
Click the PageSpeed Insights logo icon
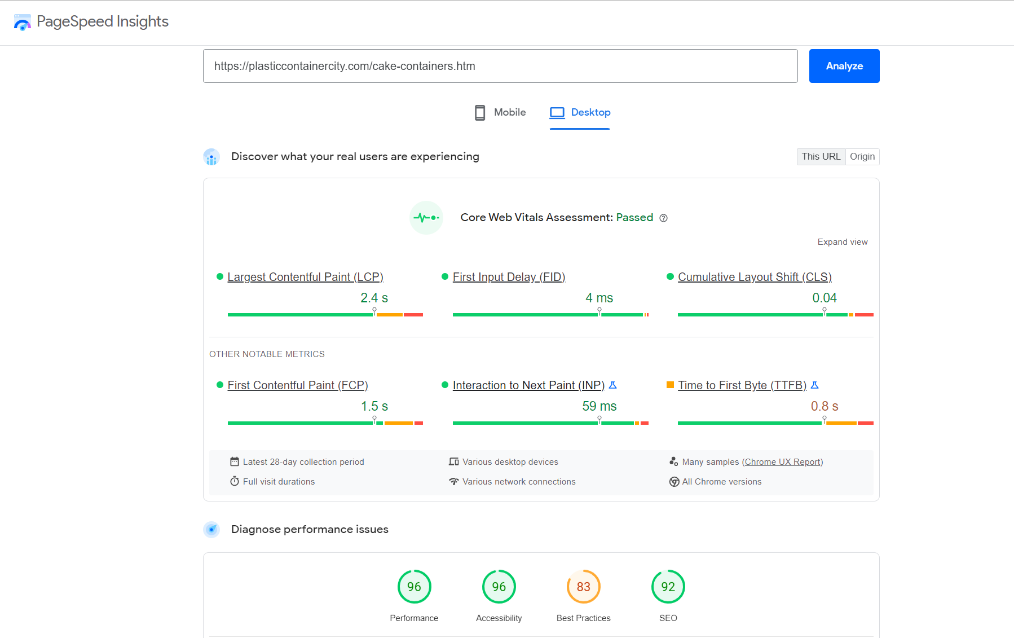click(x=23, y=22)
